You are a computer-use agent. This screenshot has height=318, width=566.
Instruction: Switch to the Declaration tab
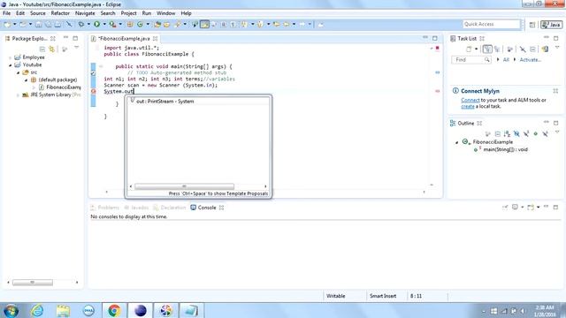pos(169,208)
